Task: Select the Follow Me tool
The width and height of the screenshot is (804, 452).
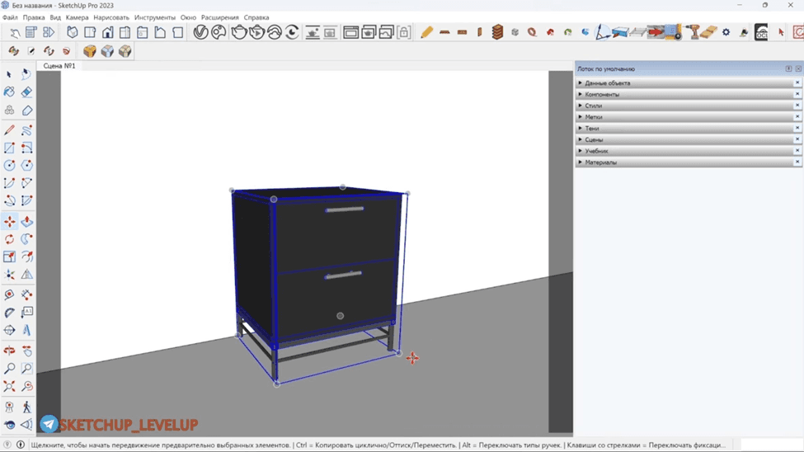Action: [x=26, y=239]
